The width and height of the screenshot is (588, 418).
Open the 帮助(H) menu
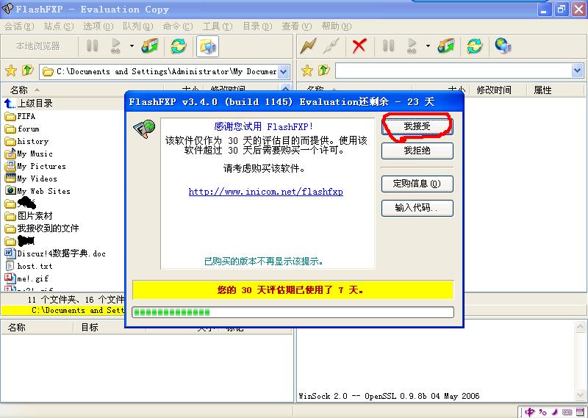pos(337,26)
